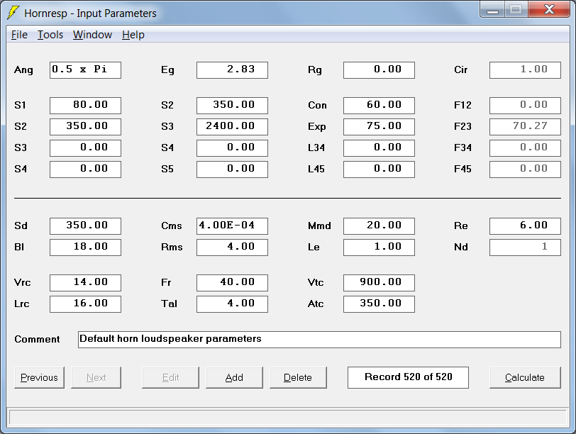Select the L45 input field
Viewport: 576px width, 434px height.
click(379, 169)
